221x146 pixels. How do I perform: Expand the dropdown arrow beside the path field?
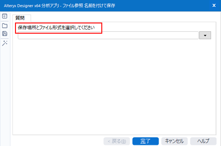click(x=205, y=35)
